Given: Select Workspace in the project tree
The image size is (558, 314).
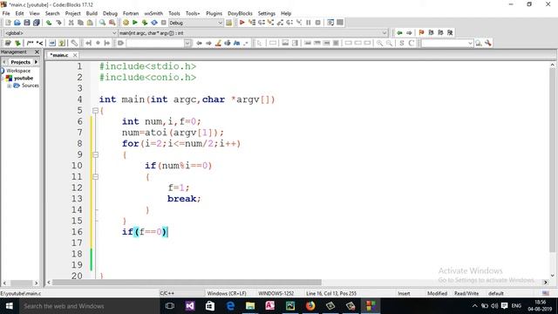Looking at the screenshot, I should [x=18, y=71].
